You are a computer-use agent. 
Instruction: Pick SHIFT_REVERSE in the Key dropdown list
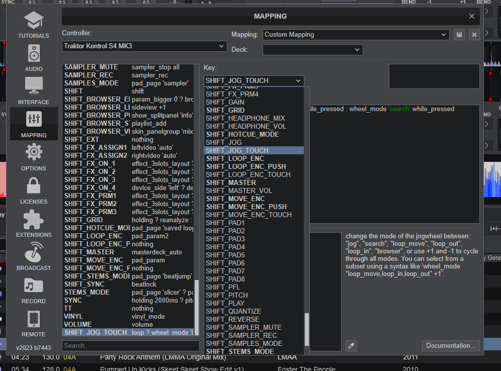pyautogui.click(x=254, y=319)
